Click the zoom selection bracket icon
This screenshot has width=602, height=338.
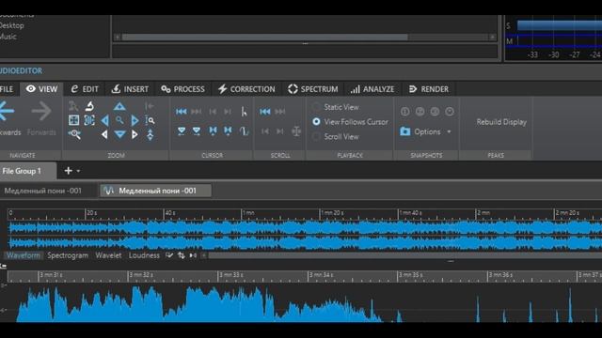point(89,120)
